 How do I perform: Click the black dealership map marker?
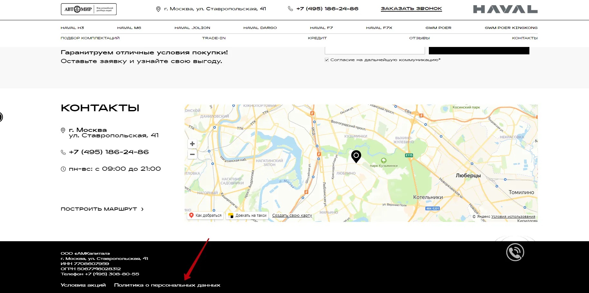point(356,156)
